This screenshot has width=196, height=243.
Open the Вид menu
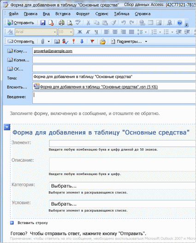pyautogui.click(x=46, y=14)
